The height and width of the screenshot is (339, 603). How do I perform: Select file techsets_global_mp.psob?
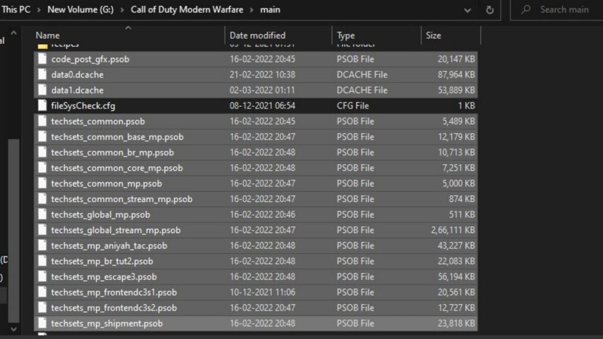point(100,214)
